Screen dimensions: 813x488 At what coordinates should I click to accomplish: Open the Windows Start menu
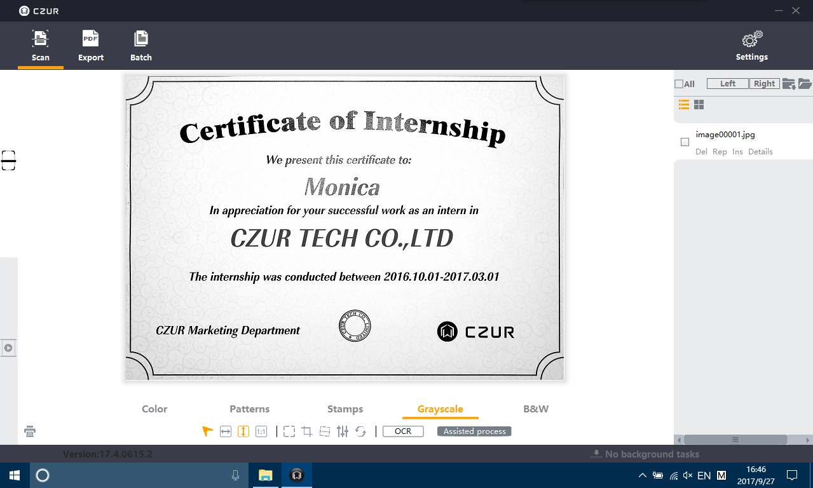[x=14, y=475]
